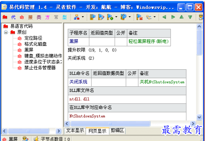Click the DLL库文件名 header row

tap(127, 90)
